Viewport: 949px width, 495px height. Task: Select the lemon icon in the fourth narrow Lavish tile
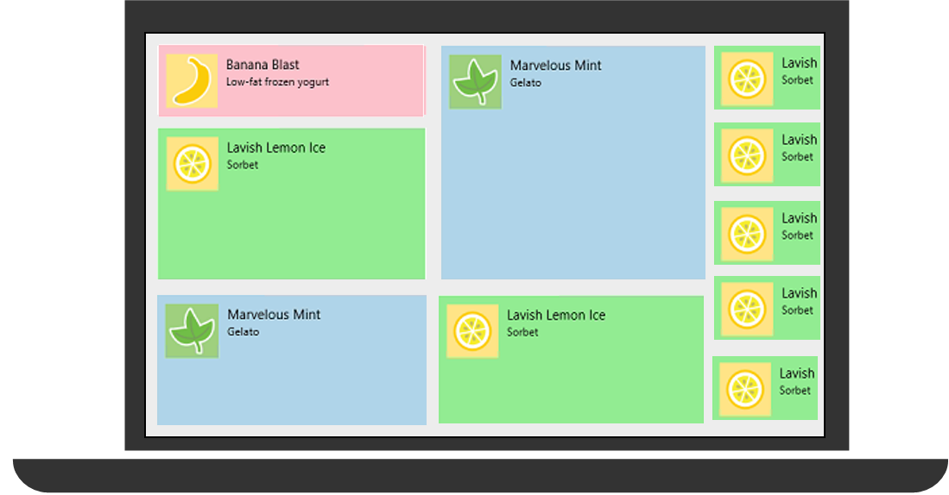(x=746, y=309)
